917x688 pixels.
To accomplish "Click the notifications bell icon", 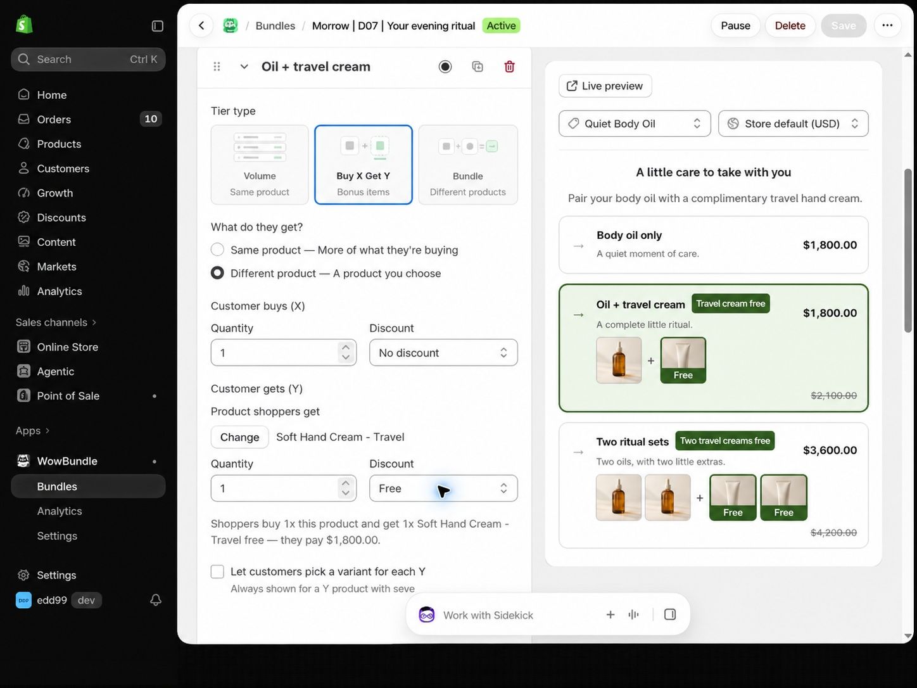I will pyautogui.click(x=156, y=600).
